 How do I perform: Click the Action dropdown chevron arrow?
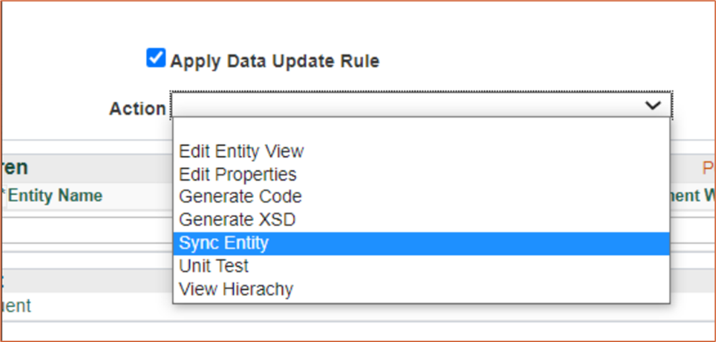[x=653, y=105]
